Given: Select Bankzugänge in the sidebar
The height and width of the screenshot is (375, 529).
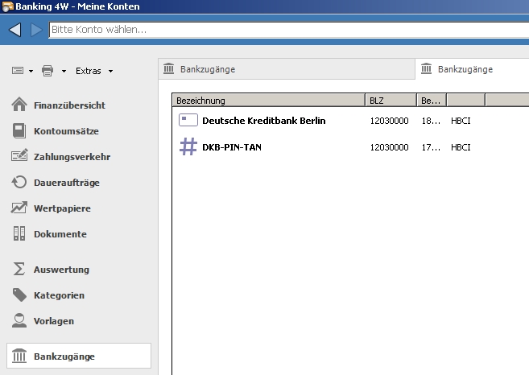Looking at the screenshot, I should pyautogui.click(x=79, y=356).
